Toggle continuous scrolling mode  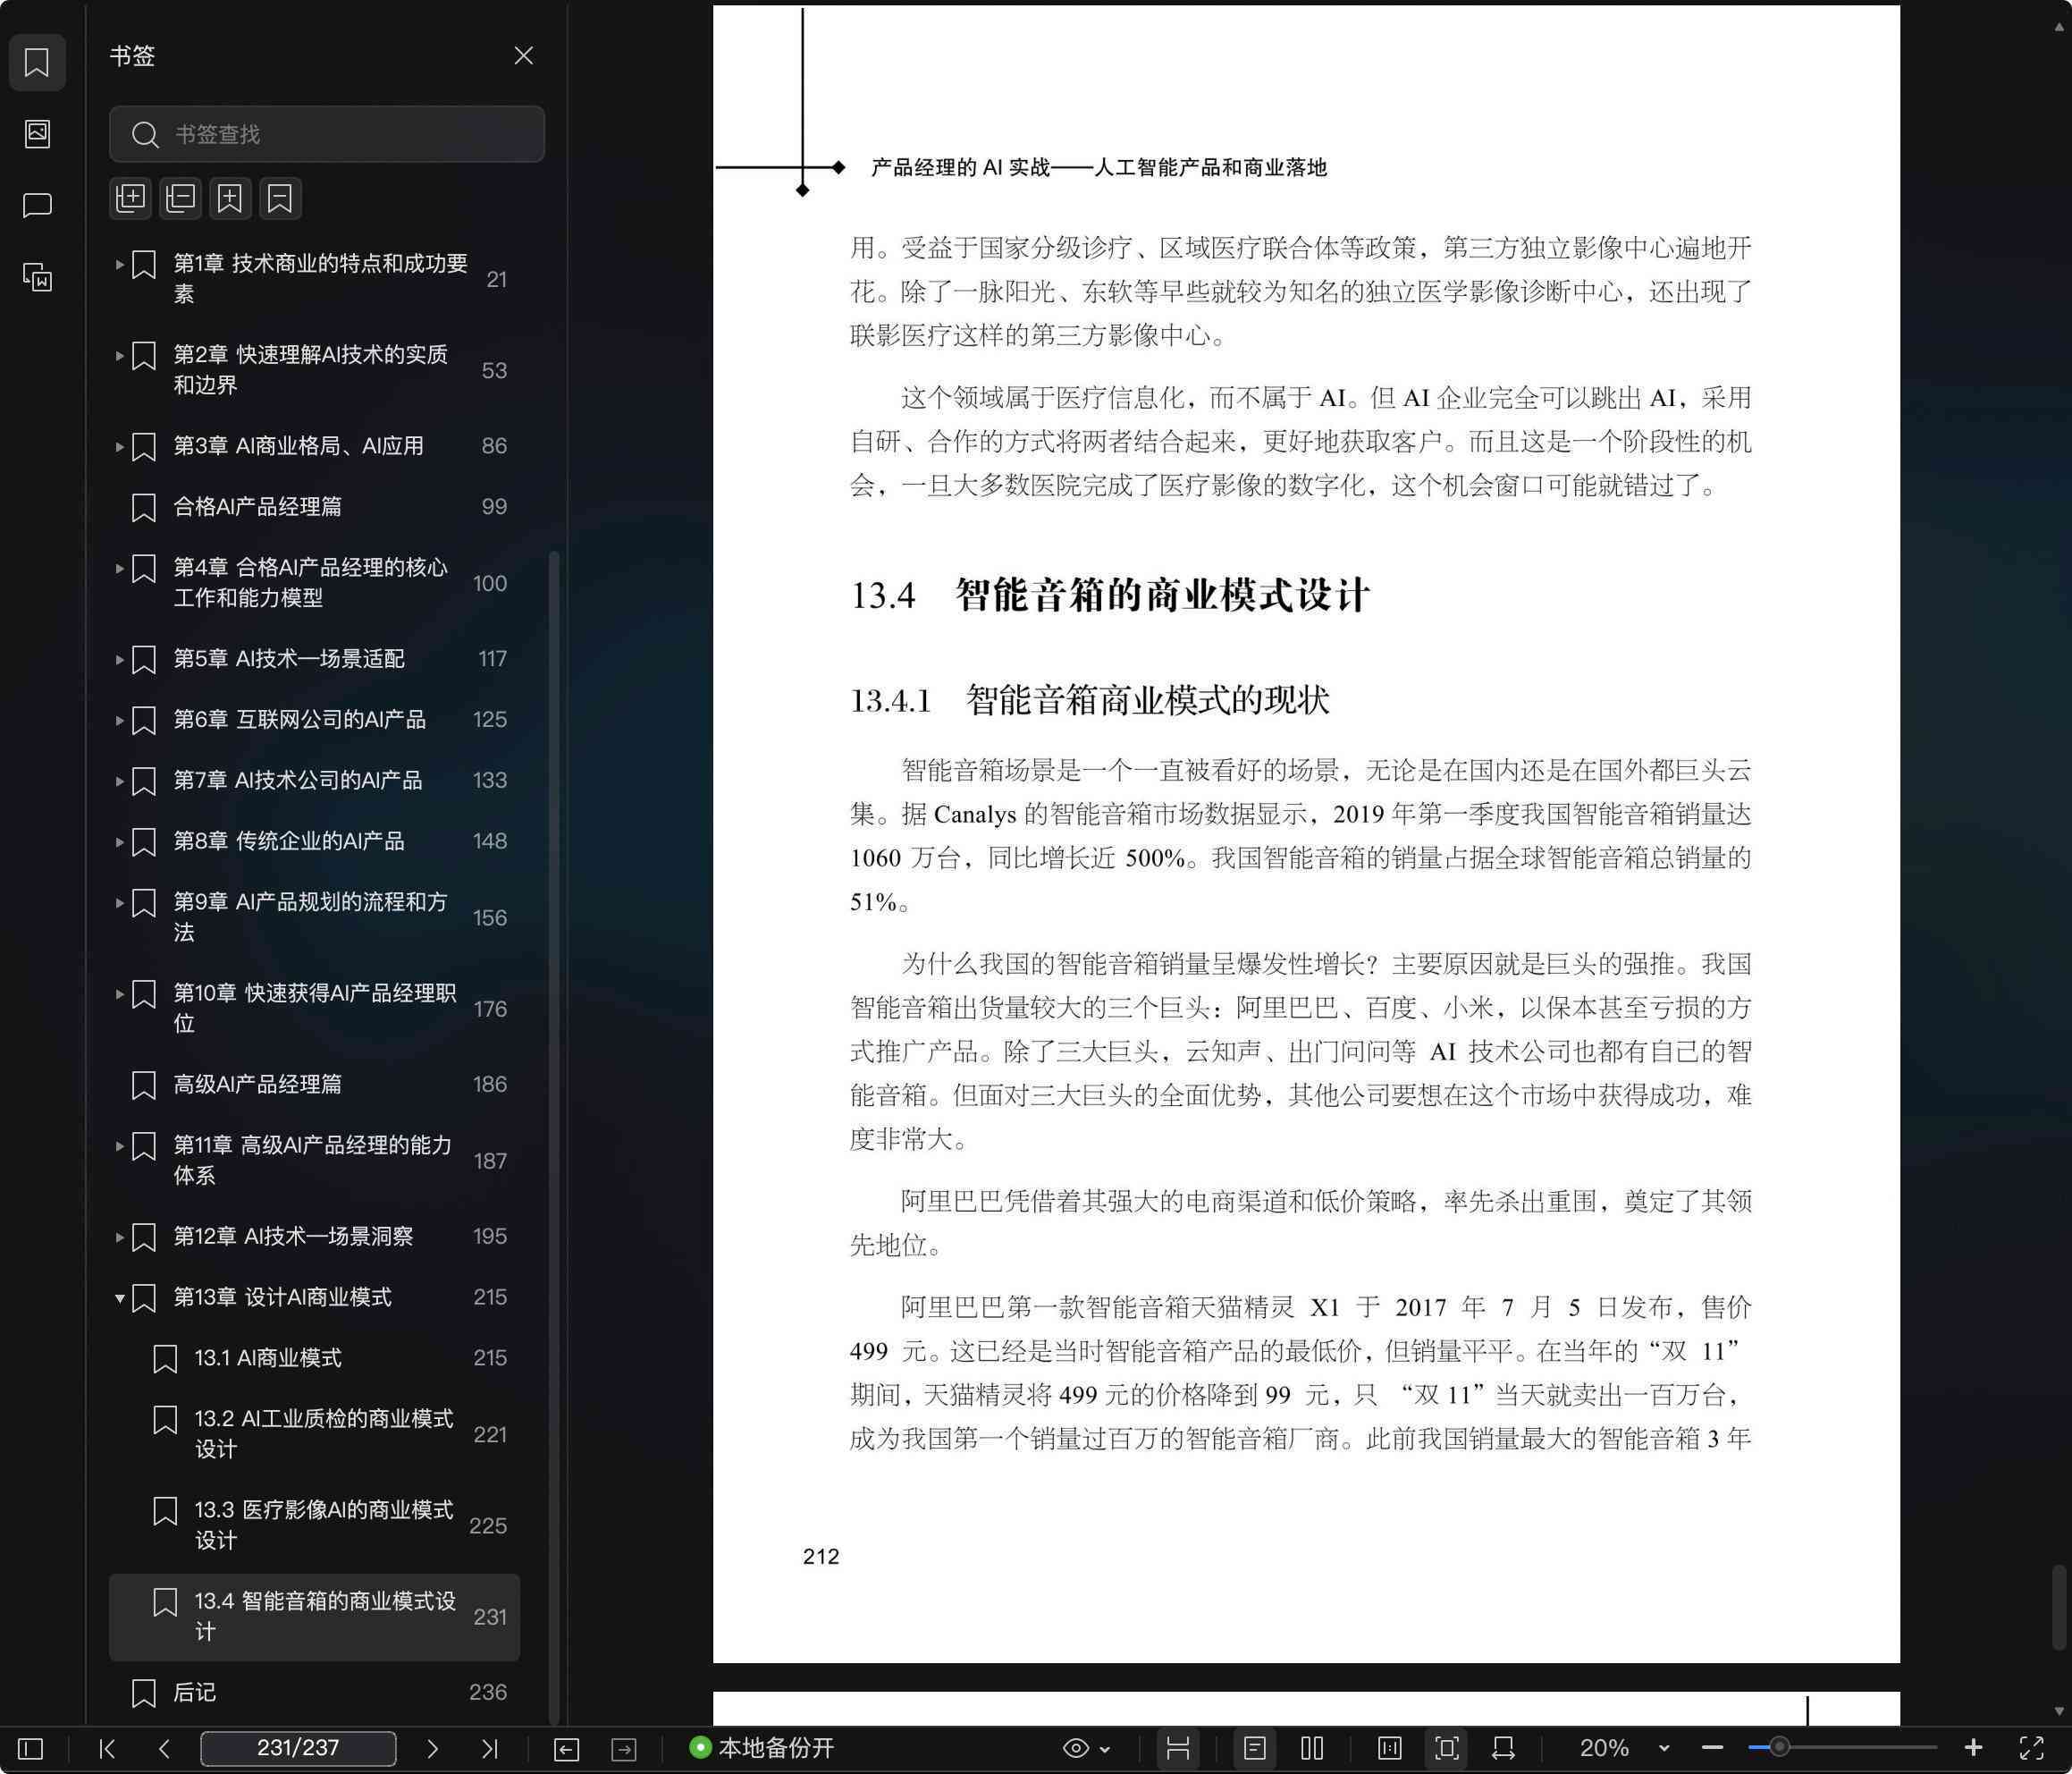pos(1178,1748)
